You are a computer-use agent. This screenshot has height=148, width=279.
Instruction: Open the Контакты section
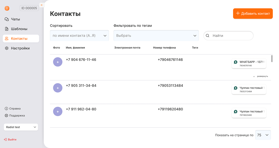coord(21,38)
